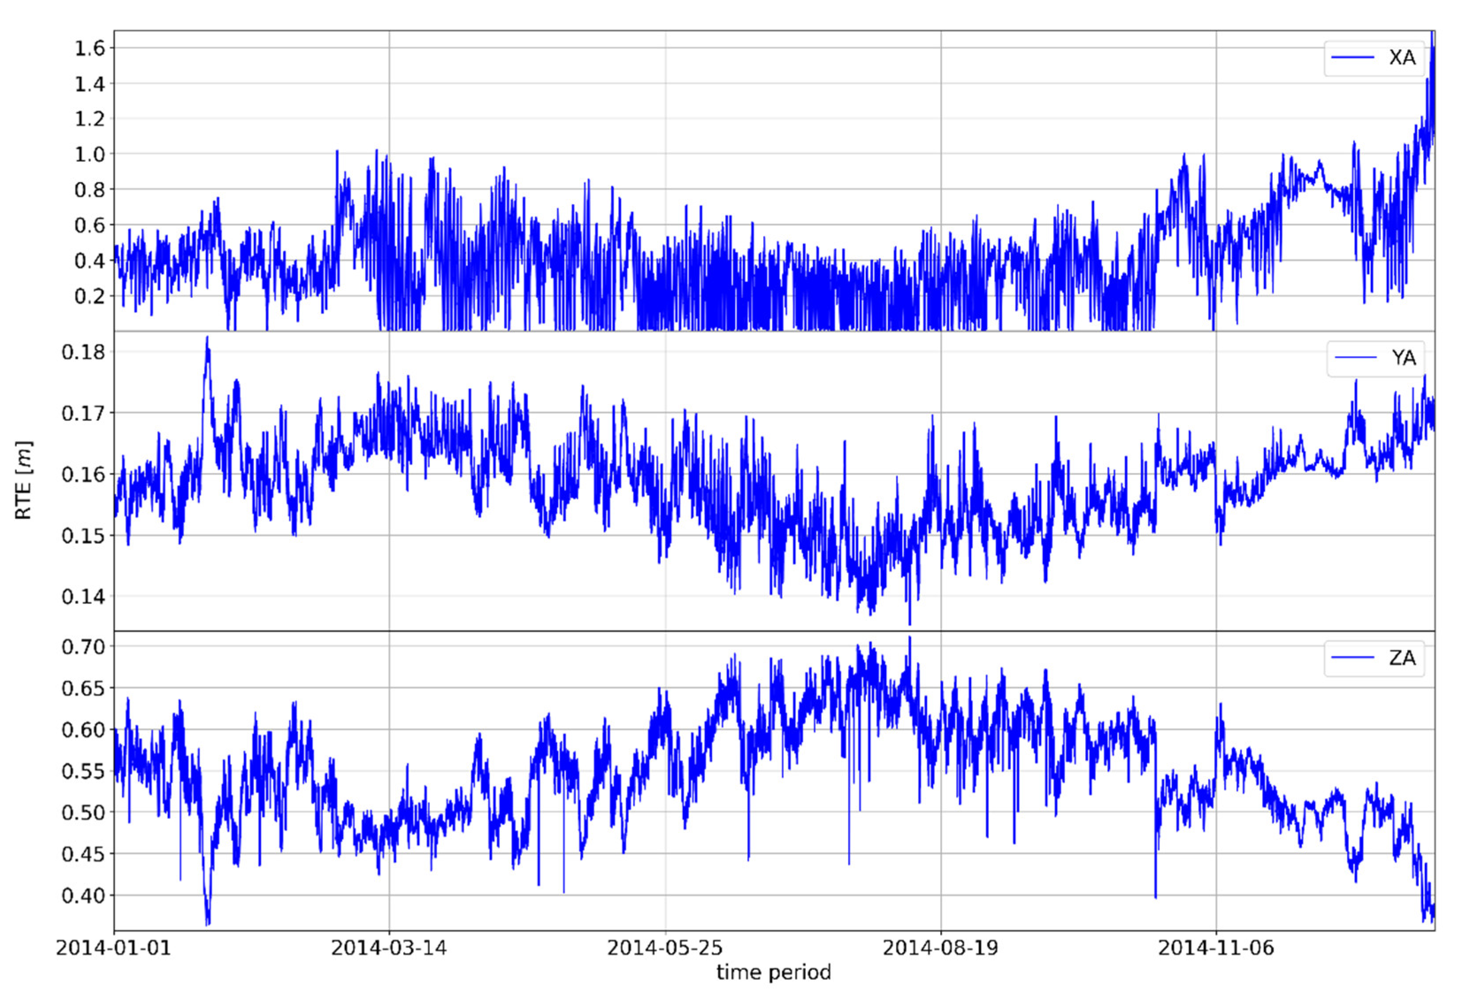The image size is (1459, 1005).
Task: Click the 0.14 tick on the YA axis
Action: 83,596
